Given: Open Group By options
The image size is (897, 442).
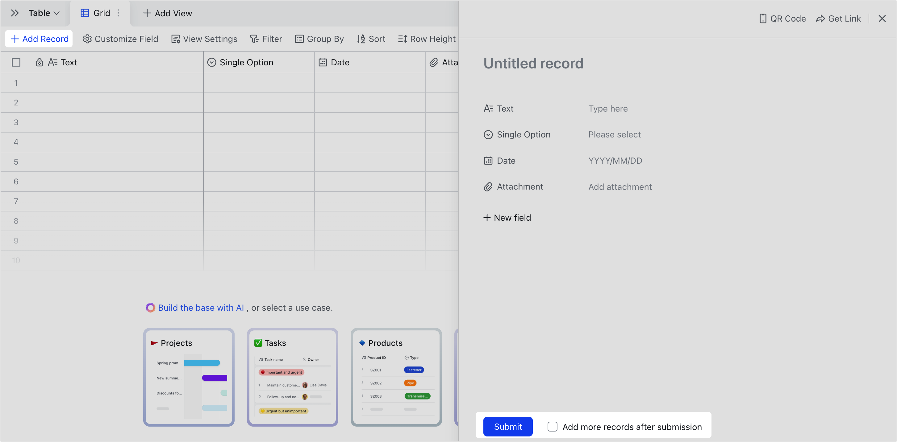Looking at the screenshot, I should point(319,39).
